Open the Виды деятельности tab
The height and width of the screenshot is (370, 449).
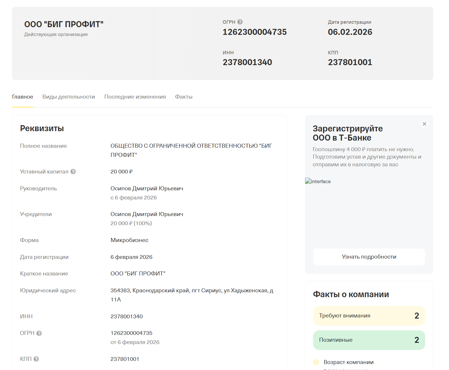pos(69,97)
